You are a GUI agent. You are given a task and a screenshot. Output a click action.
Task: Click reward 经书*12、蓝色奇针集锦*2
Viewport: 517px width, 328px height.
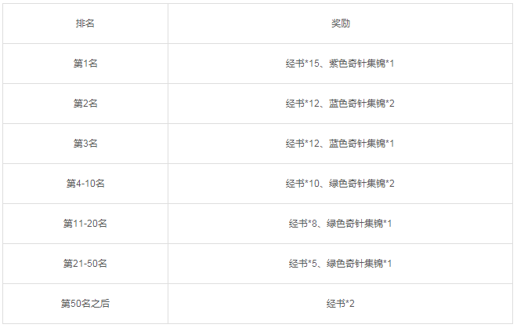(340, 104)
